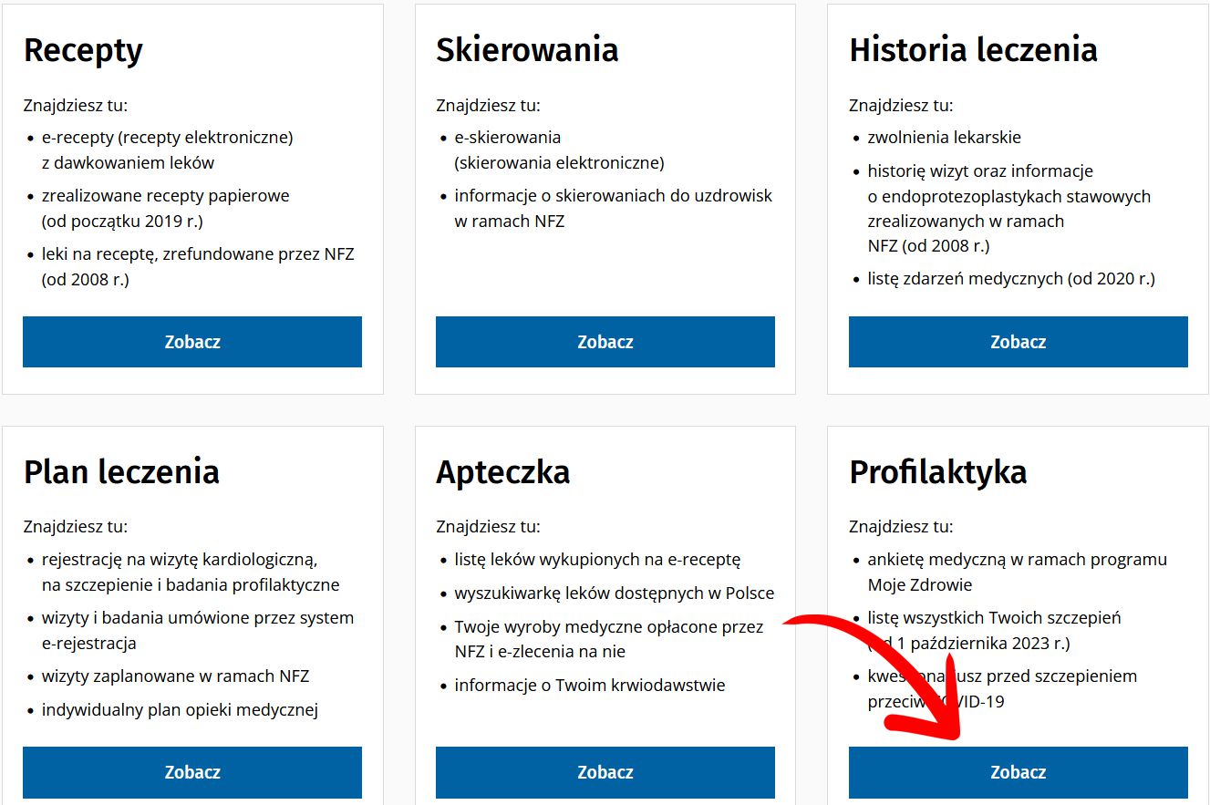
Task: Open Plan leczenia via its Zobacz button
Action: tap(192, 772)
